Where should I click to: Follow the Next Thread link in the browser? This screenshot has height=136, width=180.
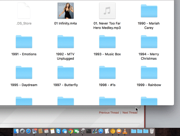[x=130, y=113]
